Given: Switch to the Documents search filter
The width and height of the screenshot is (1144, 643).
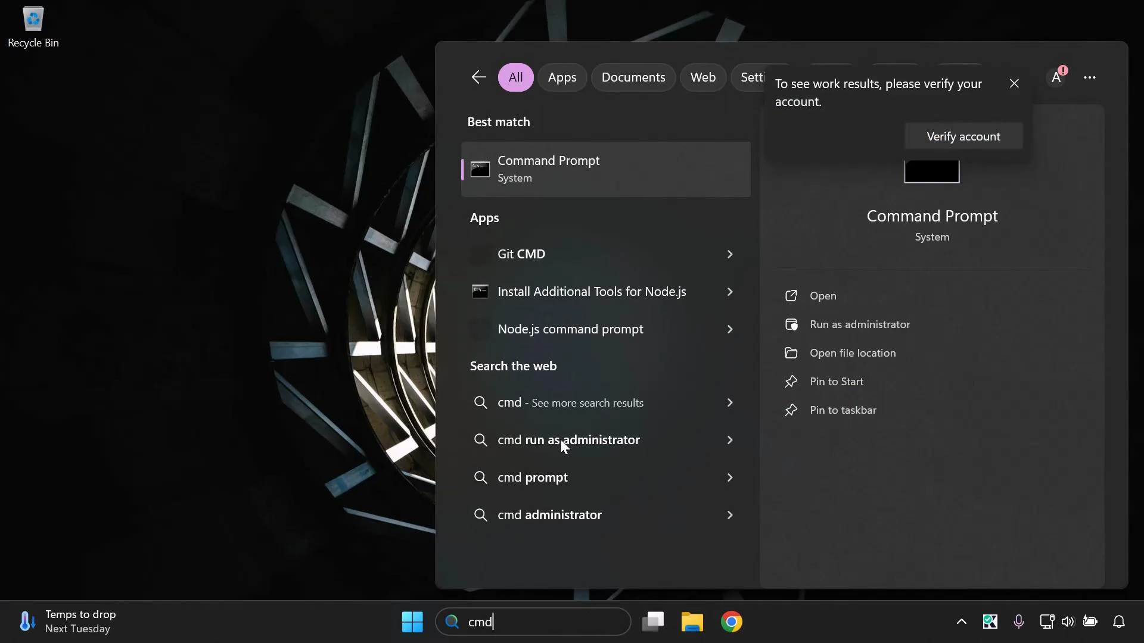Looking at the screenshot, I should pos(633,77).
